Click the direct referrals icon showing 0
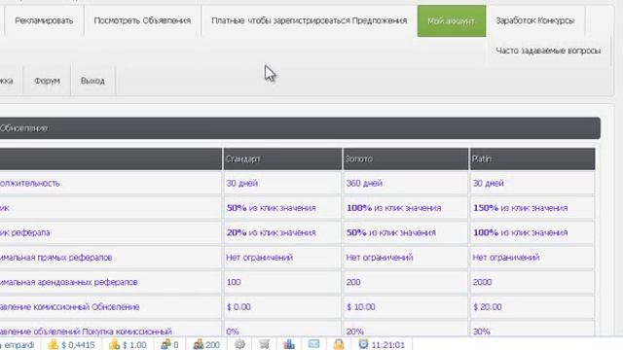Screen dimensions: 623x350 tap(165, 344)
